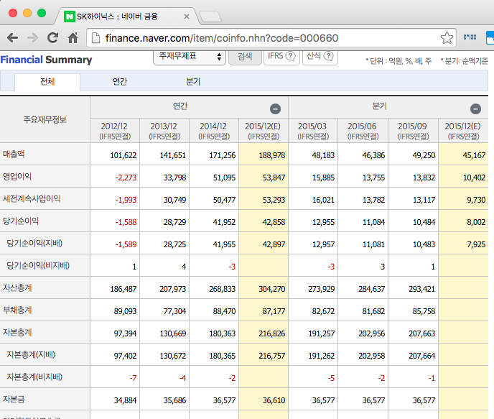
Task: Reload the page with refresh icon
Action: pos(52,38)
